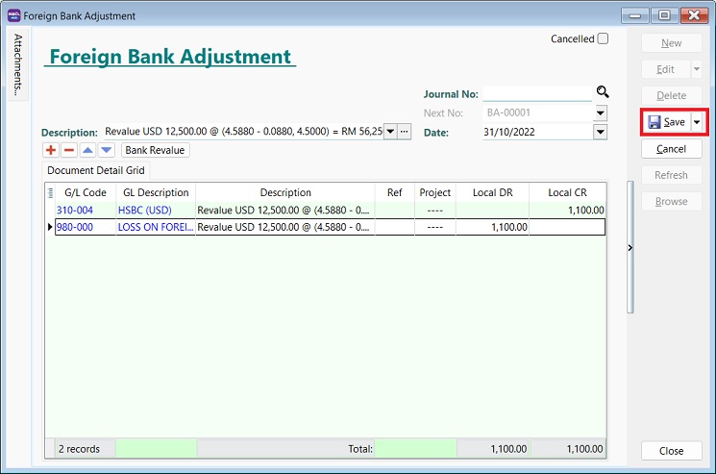Click the red minus delete row icon
Viewport: 716px width, 474px height.
(69, 150)
